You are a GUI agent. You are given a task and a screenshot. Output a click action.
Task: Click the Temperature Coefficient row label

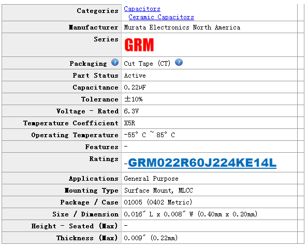pyautogui.click(x=71, y=123)
